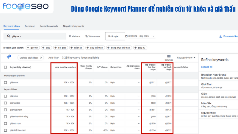238x134 pixels.
Task: Click the Expand all link
Action: (206, 67)
